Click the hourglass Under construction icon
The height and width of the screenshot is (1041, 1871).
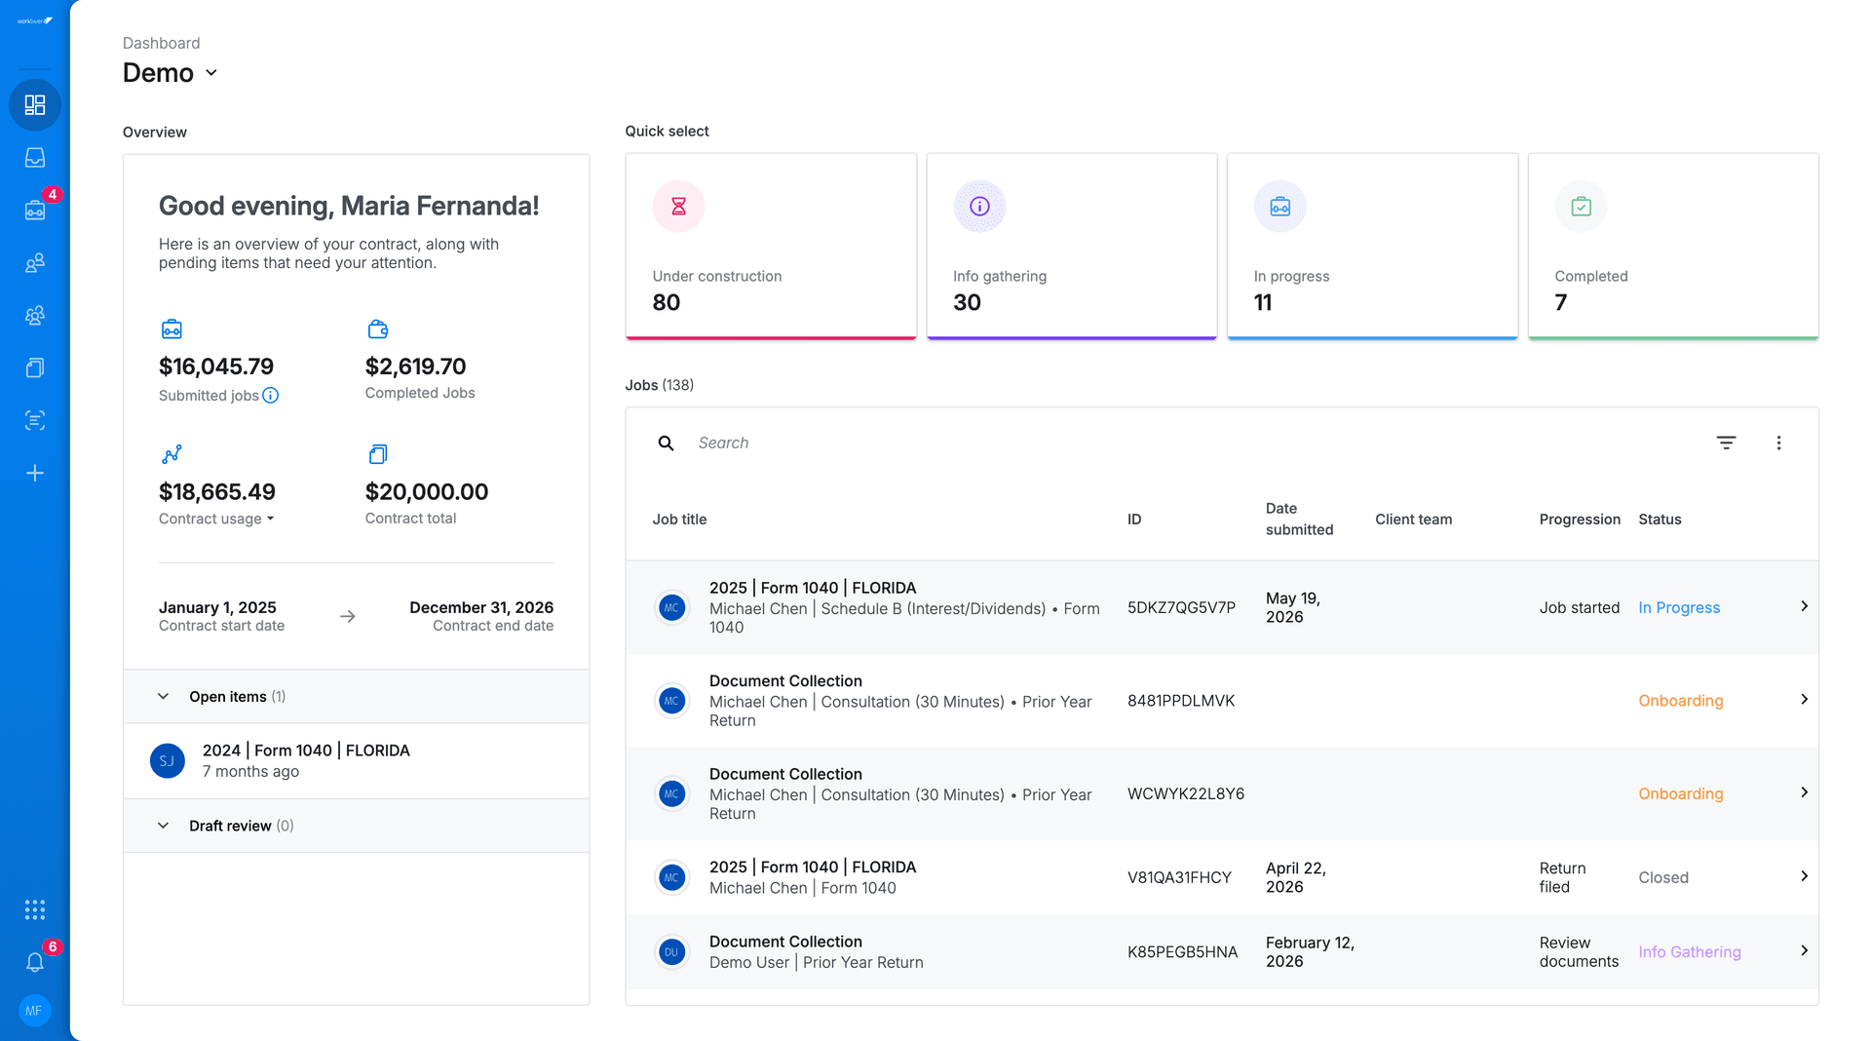pyautogui.click(x=679, y=207)
